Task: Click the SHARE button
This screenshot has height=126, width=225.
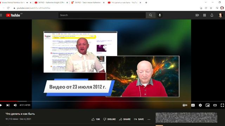Action: tap(125, 119)
